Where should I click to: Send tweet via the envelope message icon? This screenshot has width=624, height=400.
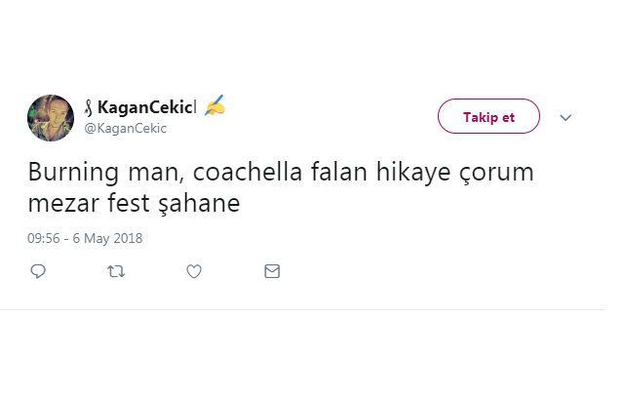(x=272, y=271)
